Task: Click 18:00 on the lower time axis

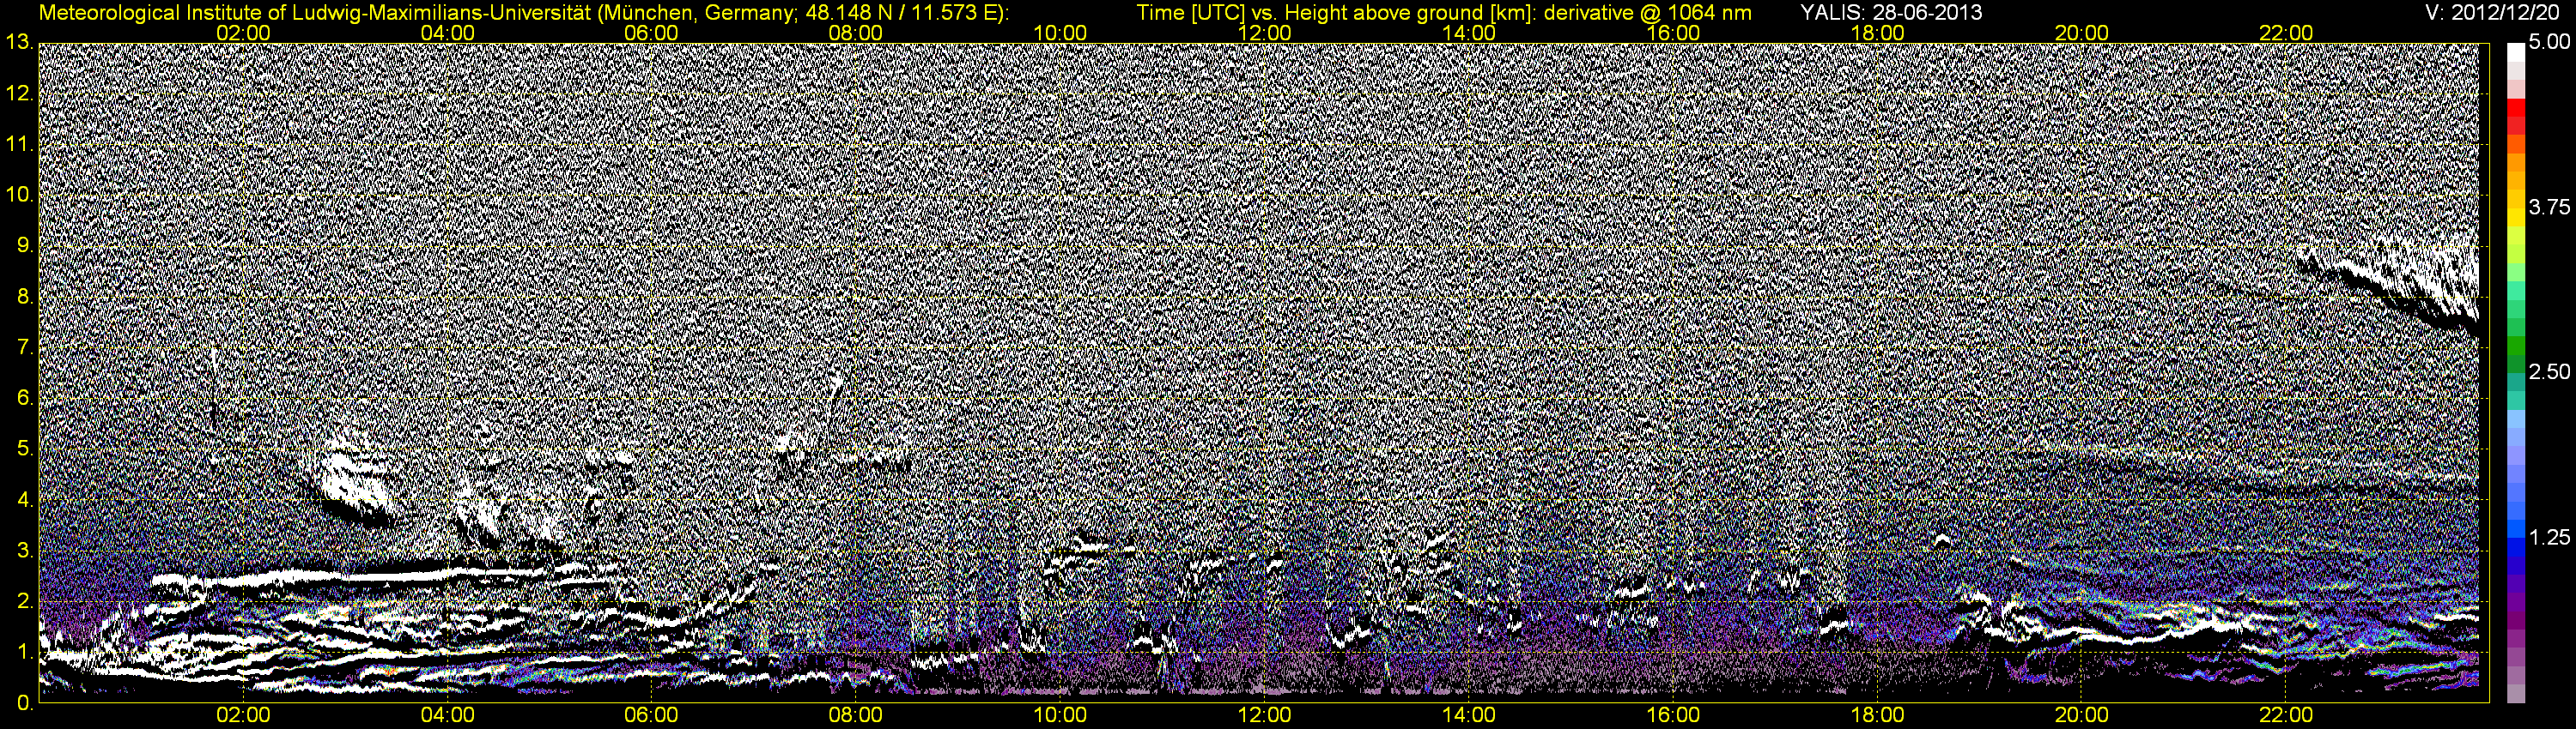Action: coord(1877,715)
